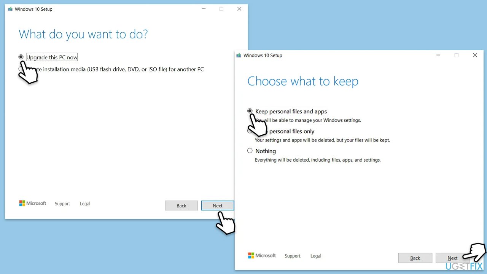
Task: Click Next in What do you want to do window
Action: (218, 205)
